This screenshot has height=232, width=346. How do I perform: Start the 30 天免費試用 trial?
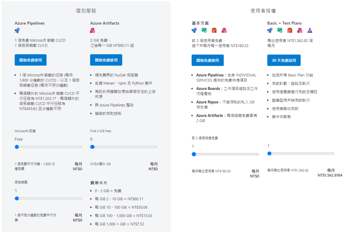284,60
